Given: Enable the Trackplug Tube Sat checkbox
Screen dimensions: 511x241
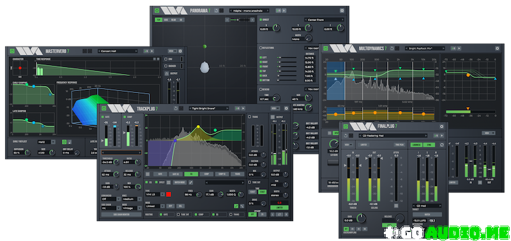Looking at the screenshot, I should pyautogui.click(x=250, y=182).
